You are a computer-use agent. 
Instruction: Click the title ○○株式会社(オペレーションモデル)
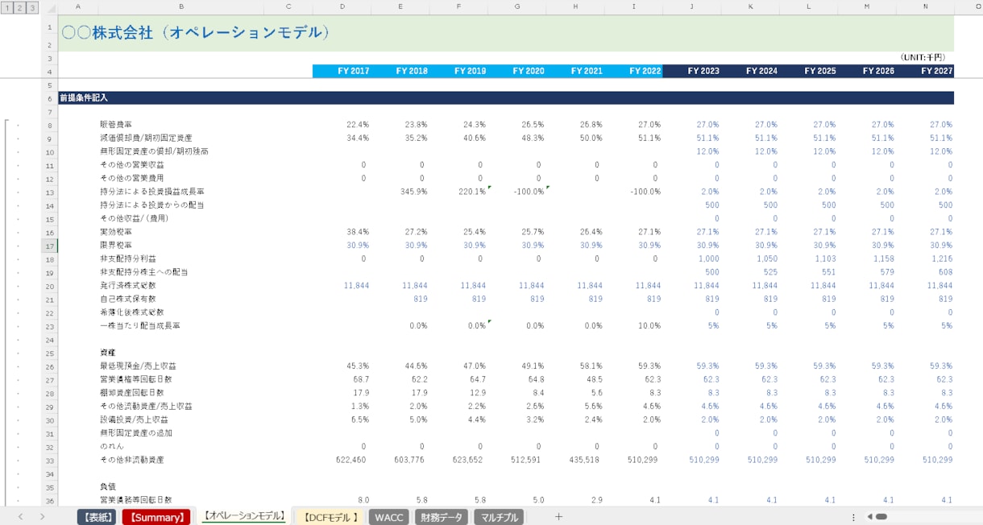tap(196, 33)
